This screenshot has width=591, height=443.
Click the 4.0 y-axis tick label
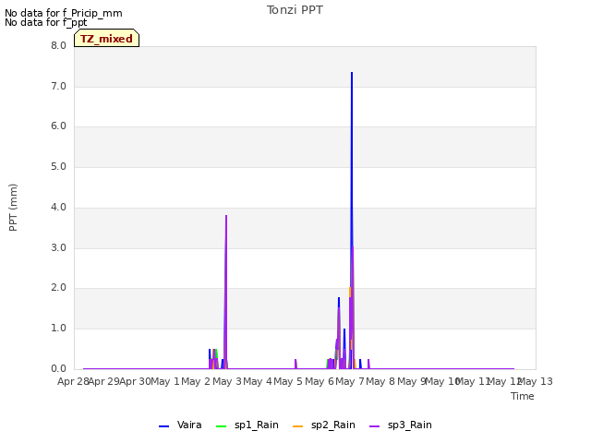coord(58,207)
